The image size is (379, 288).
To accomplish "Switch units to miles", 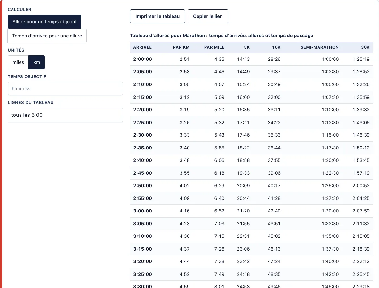I will click(18, 62).
